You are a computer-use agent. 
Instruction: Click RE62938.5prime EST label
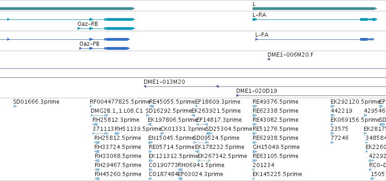(x=275, y=138)
